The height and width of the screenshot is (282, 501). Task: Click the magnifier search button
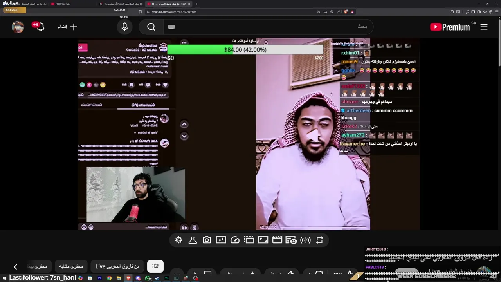coord(151,27)
